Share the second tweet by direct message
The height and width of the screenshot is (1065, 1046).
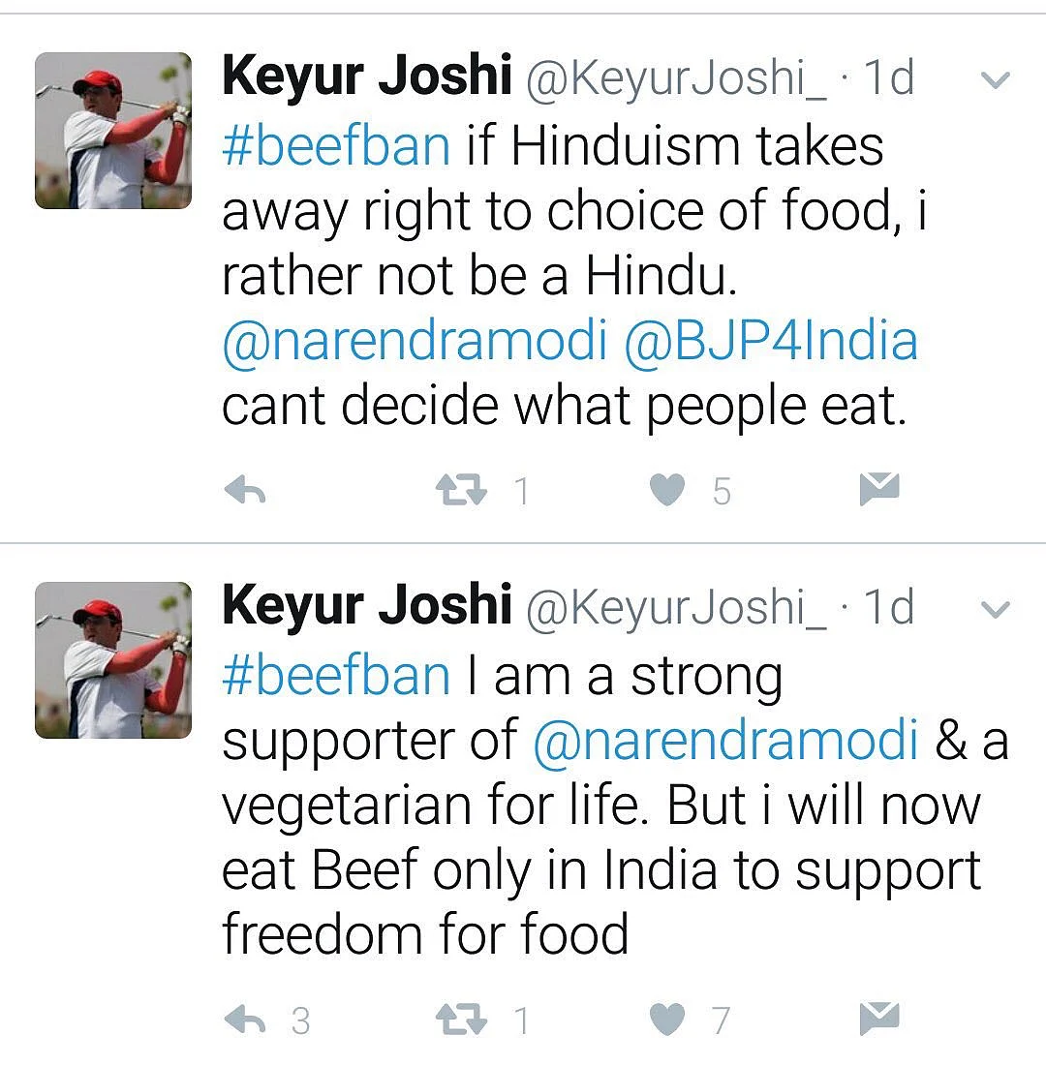coord(879,1019)
